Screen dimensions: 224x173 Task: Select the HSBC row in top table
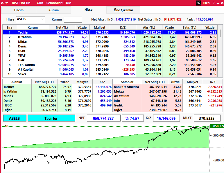110,51
